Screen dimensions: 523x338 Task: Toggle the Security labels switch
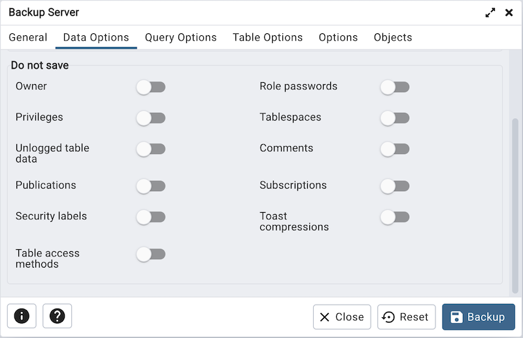pos(151,217)
